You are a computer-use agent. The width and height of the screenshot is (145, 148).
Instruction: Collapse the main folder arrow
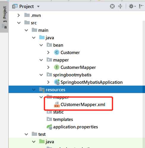pos(26,30)
